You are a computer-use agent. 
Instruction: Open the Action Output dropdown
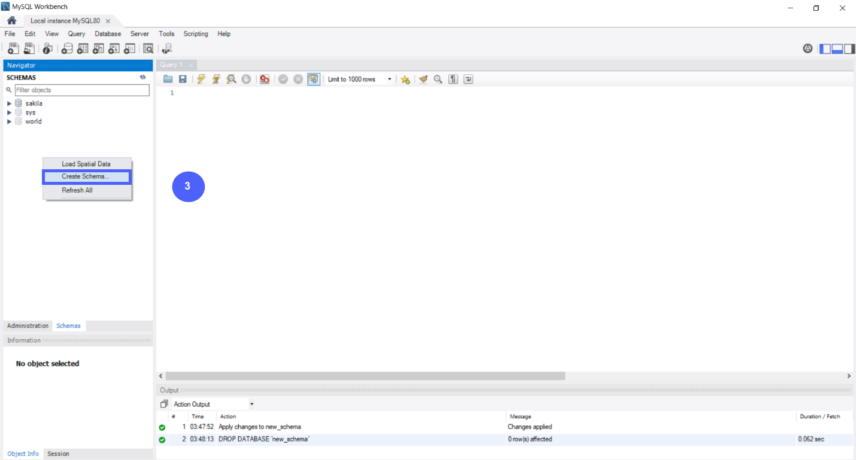pos(251,404)
